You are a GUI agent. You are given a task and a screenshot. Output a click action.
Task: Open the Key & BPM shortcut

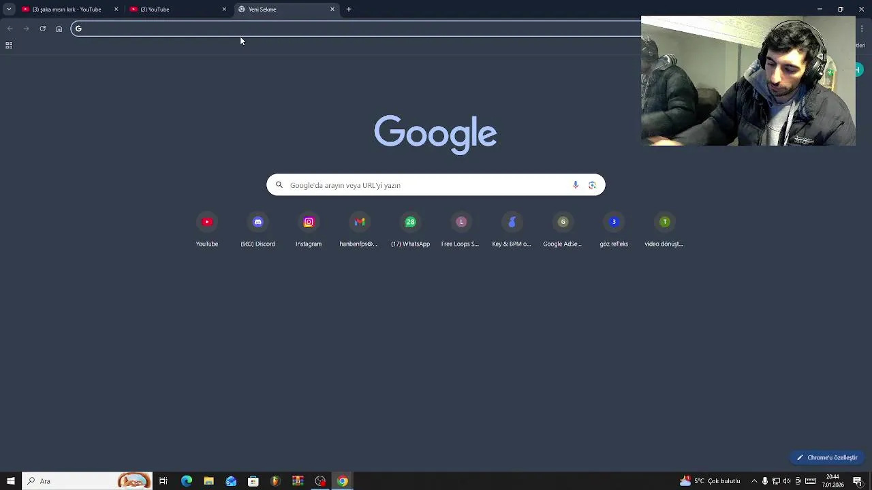click(512, 231)
